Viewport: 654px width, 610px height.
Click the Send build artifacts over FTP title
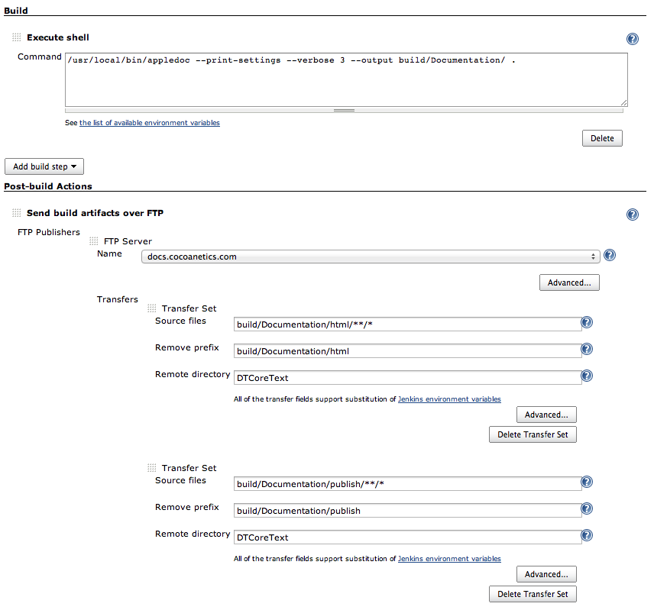pos(95,213)
